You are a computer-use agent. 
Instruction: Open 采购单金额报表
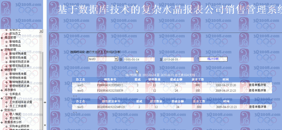tap(19, 126)
